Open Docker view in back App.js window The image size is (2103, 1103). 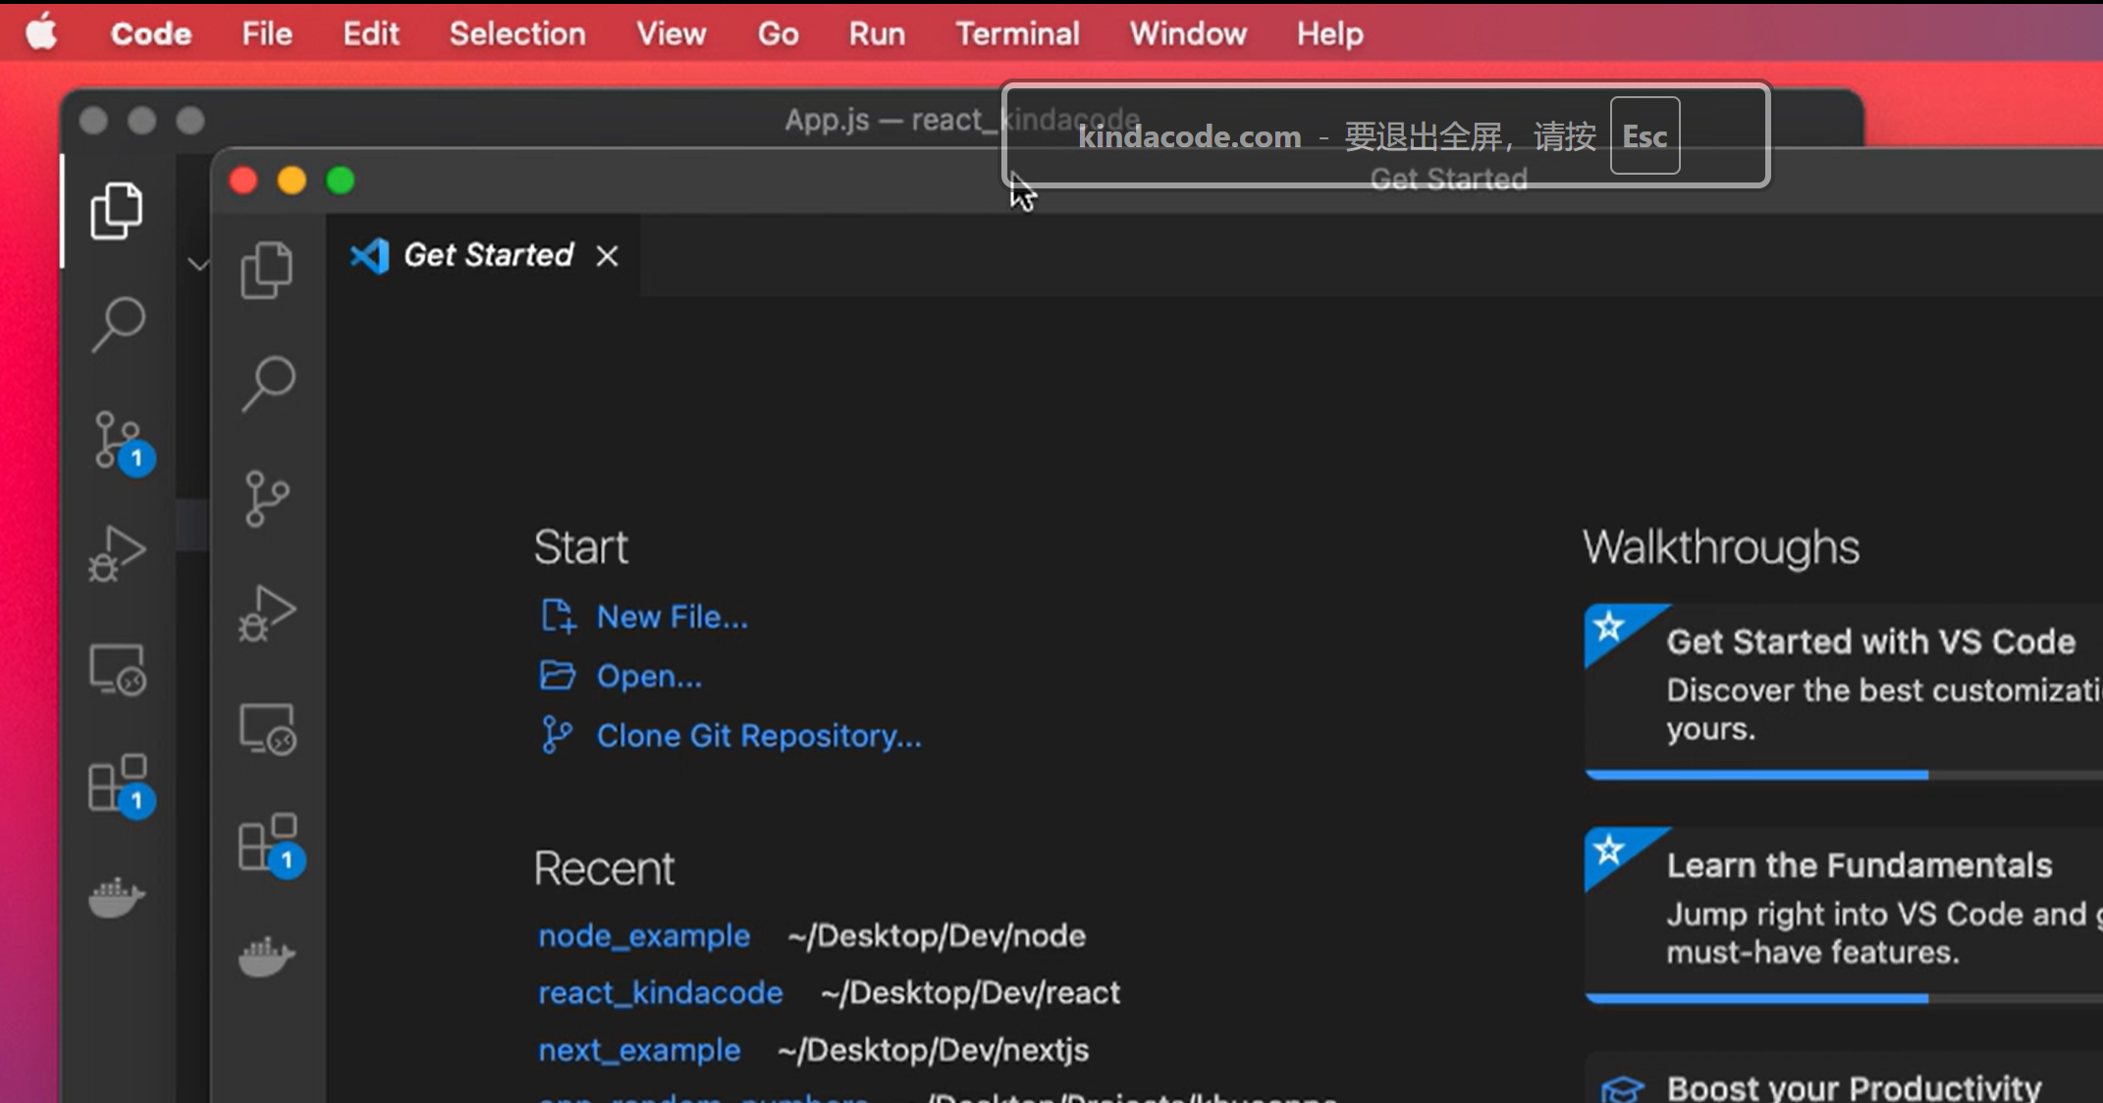(x=117, y=897)
